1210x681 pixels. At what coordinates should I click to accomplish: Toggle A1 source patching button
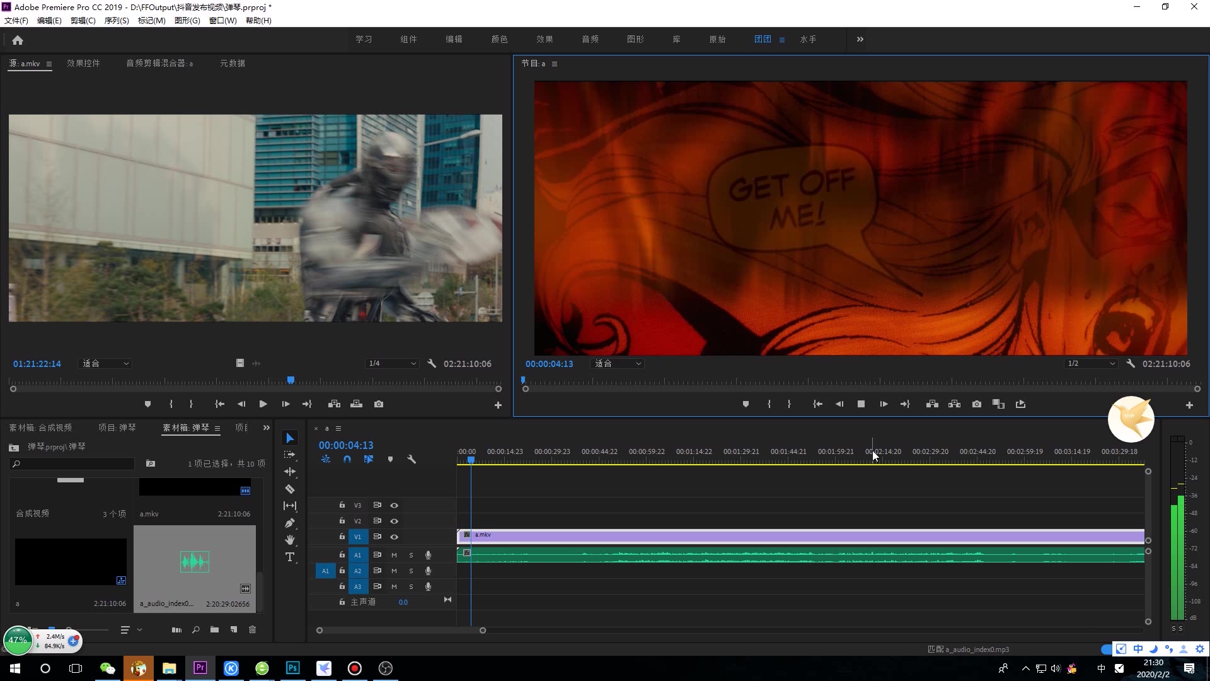pos(325,571)
